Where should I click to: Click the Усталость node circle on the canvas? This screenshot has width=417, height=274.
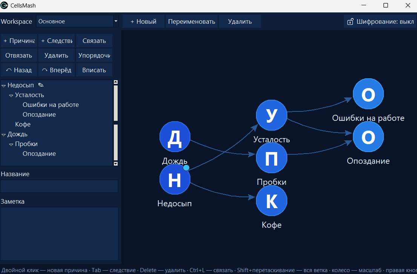point(271,115)
